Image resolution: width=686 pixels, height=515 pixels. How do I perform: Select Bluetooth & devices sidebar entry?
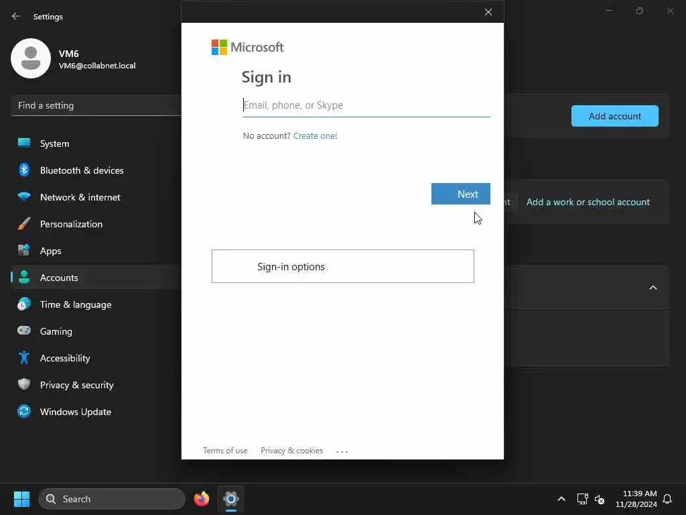tap(96, 170)
